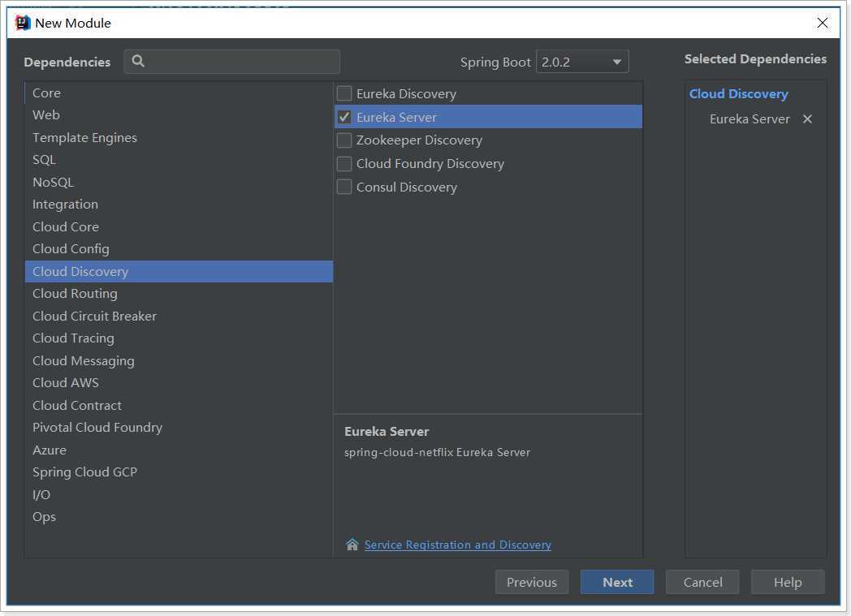Screen dimensions: 851x616
Task: Select Cloud Circuit Breaker category
Action: (x=179, y=317)
